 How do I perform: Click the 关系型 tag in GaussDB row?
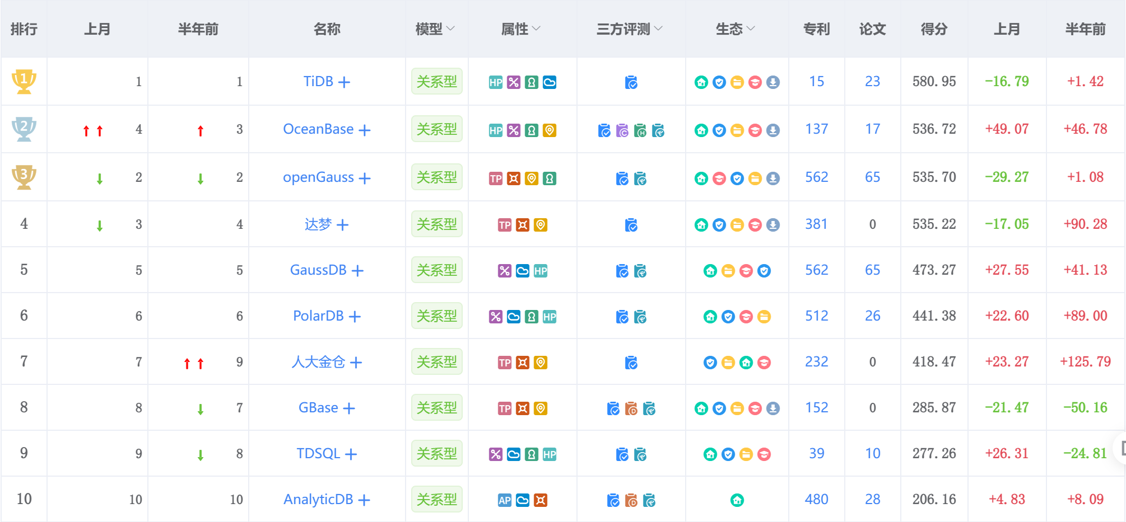point(437,270)
